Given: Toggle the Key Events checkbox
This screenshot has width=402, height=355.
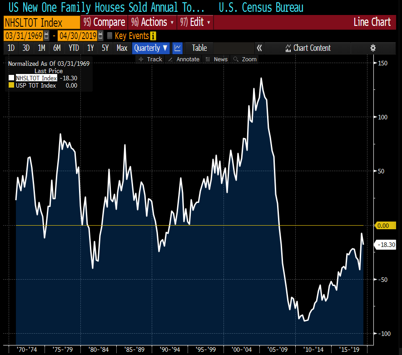Looking at the screenshot, I should tap(109, 36).
